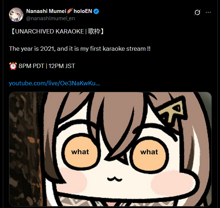Viewport: 220px width, 208px height.
Task: Click the @nanashimumei_en handle
Action: coord(51,18)
